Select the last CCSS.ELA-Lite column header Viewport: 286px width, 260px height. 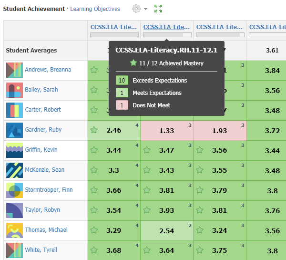coord(267,27)
